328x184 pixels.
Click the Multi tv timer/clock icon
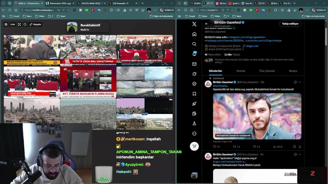click(25, 24)
